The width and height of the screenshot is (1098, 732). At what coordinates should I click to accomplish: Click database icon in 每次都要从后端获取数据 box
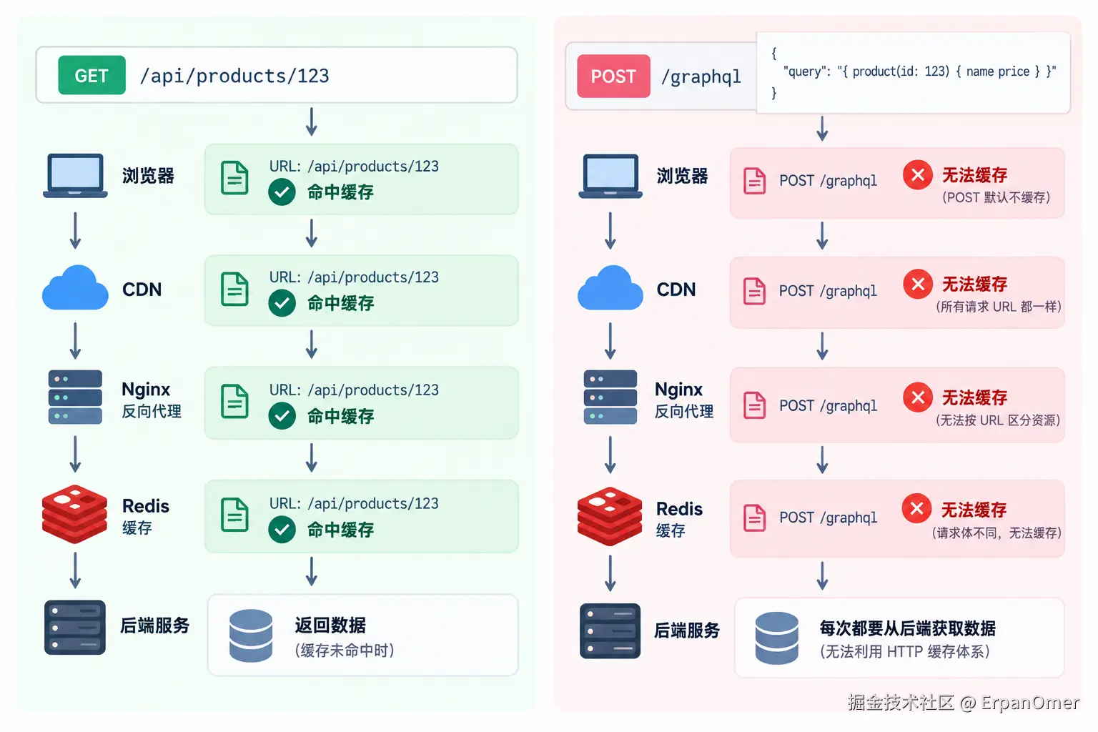[x=777, y=638]
